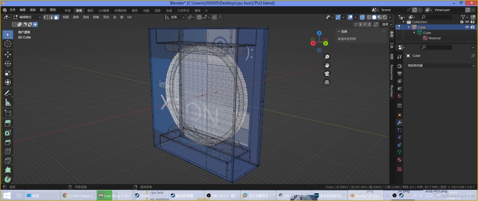Open the Material properties tab icon
Image resolution: width=478 pixels, height=201 pixels.
tap(399, 160)
